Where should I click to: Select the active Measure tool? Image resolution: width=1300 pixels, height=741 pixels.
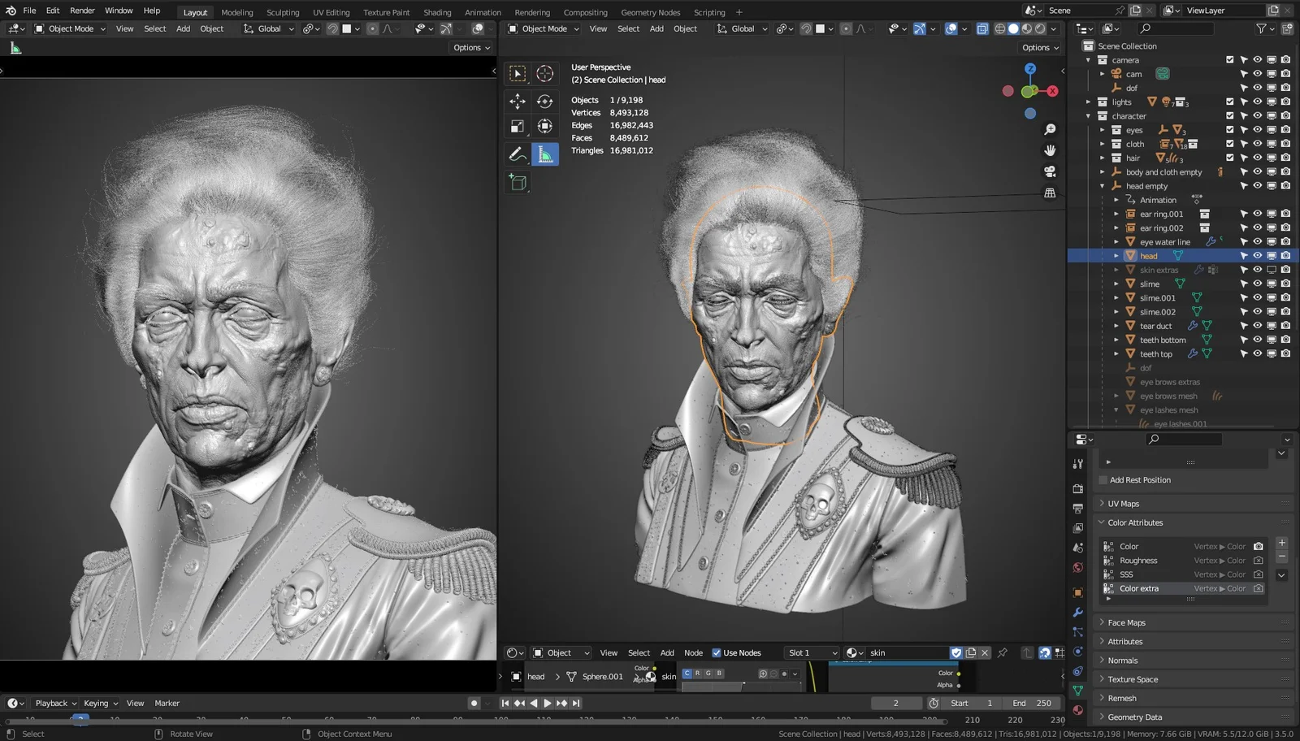point(545,153)
